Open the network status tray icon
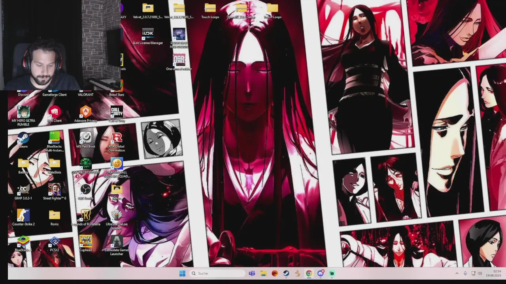 pyautogui.click(x=474, y=273)
